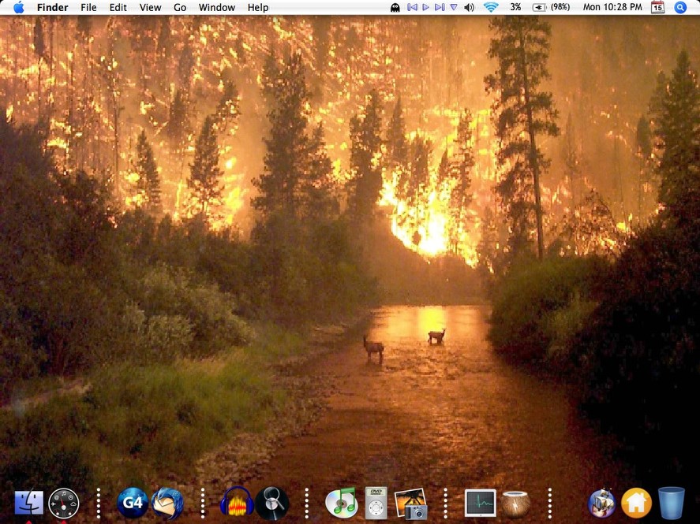Click the ghost icon in the menu bar

pos(395,8)
